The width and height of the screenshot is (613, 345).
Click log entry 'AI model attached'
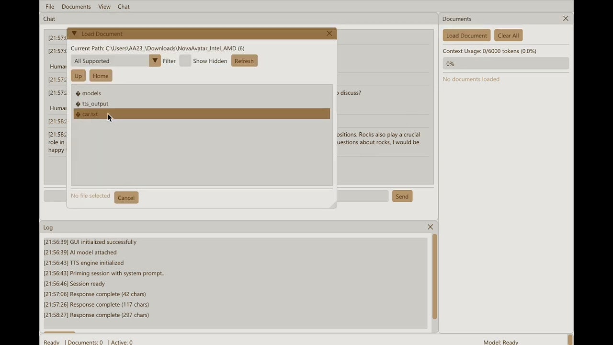click(x=80, y=253)
